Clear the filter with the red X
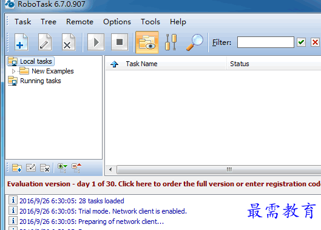 tap(315, 42)
